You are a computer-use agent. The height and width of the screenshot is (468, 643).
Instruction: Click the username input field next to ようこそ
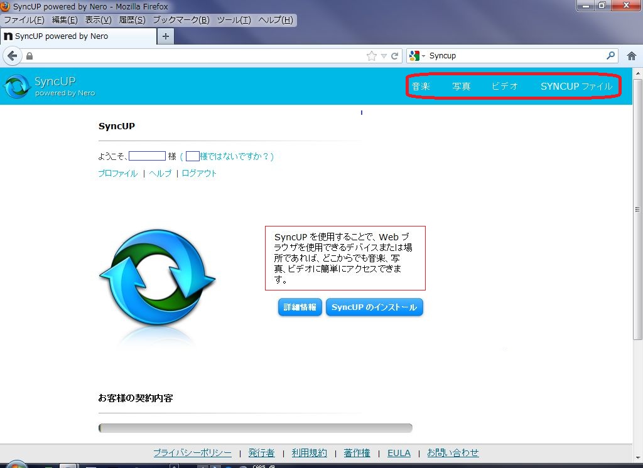(146, 156)
